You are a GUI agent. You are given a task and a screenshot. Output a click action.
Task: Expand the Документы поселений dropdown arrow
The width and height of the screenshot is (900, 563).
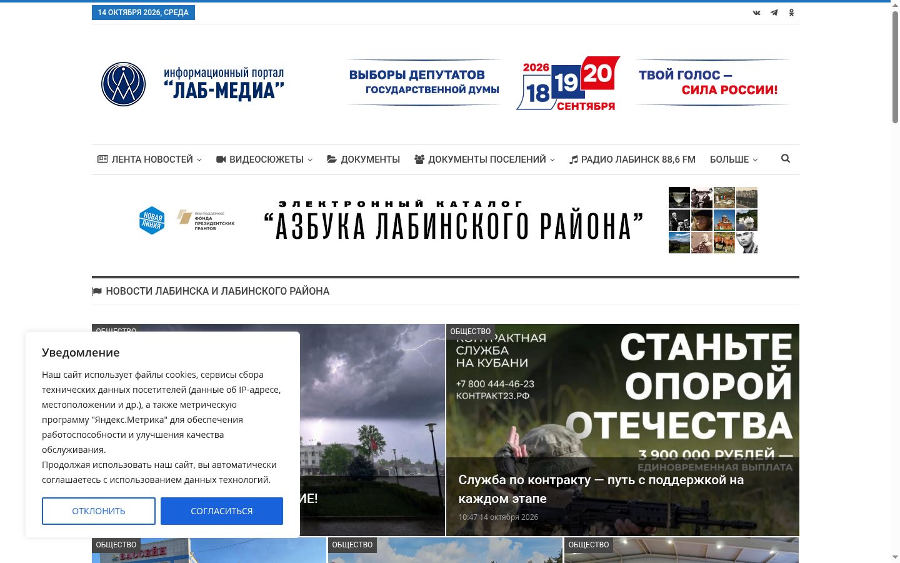(552, 160)
